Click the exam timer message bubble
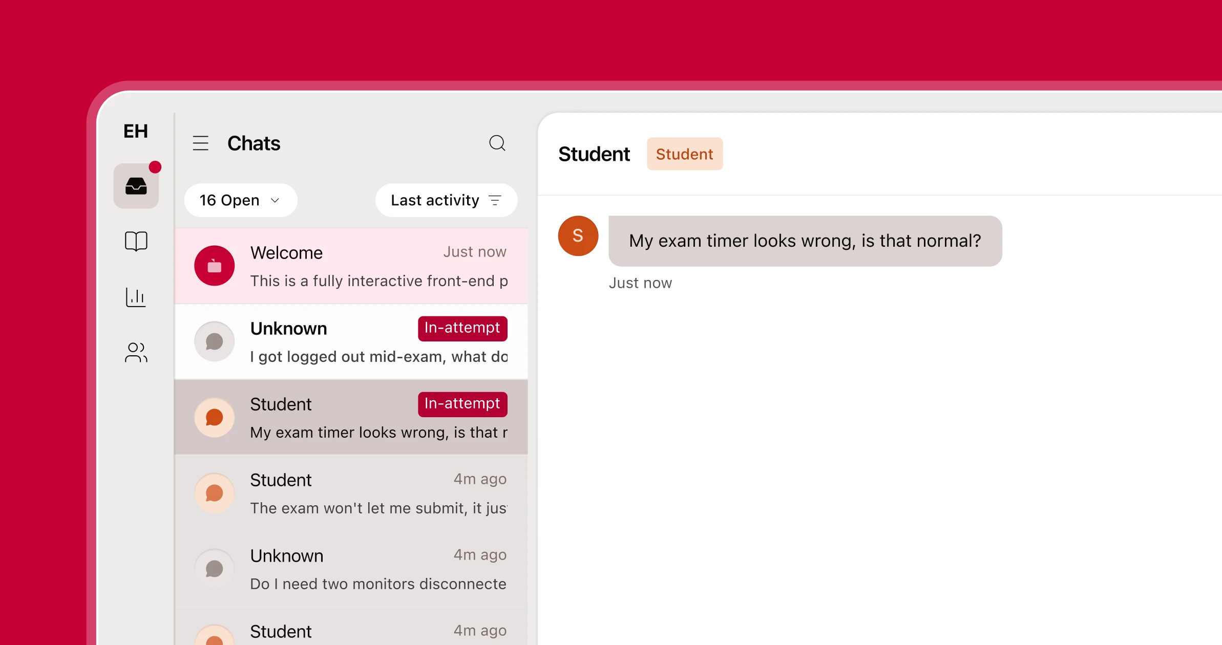Viewport: 1222px width, 645px height. 805,241
